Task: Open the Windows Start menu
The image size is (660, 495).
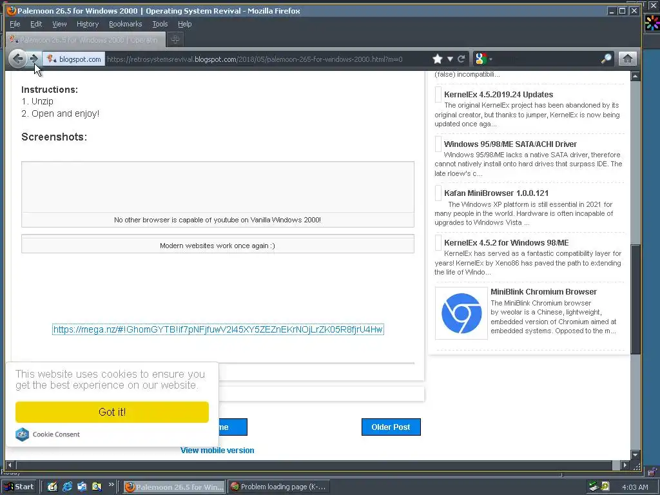Action: (x=19, y=487)
